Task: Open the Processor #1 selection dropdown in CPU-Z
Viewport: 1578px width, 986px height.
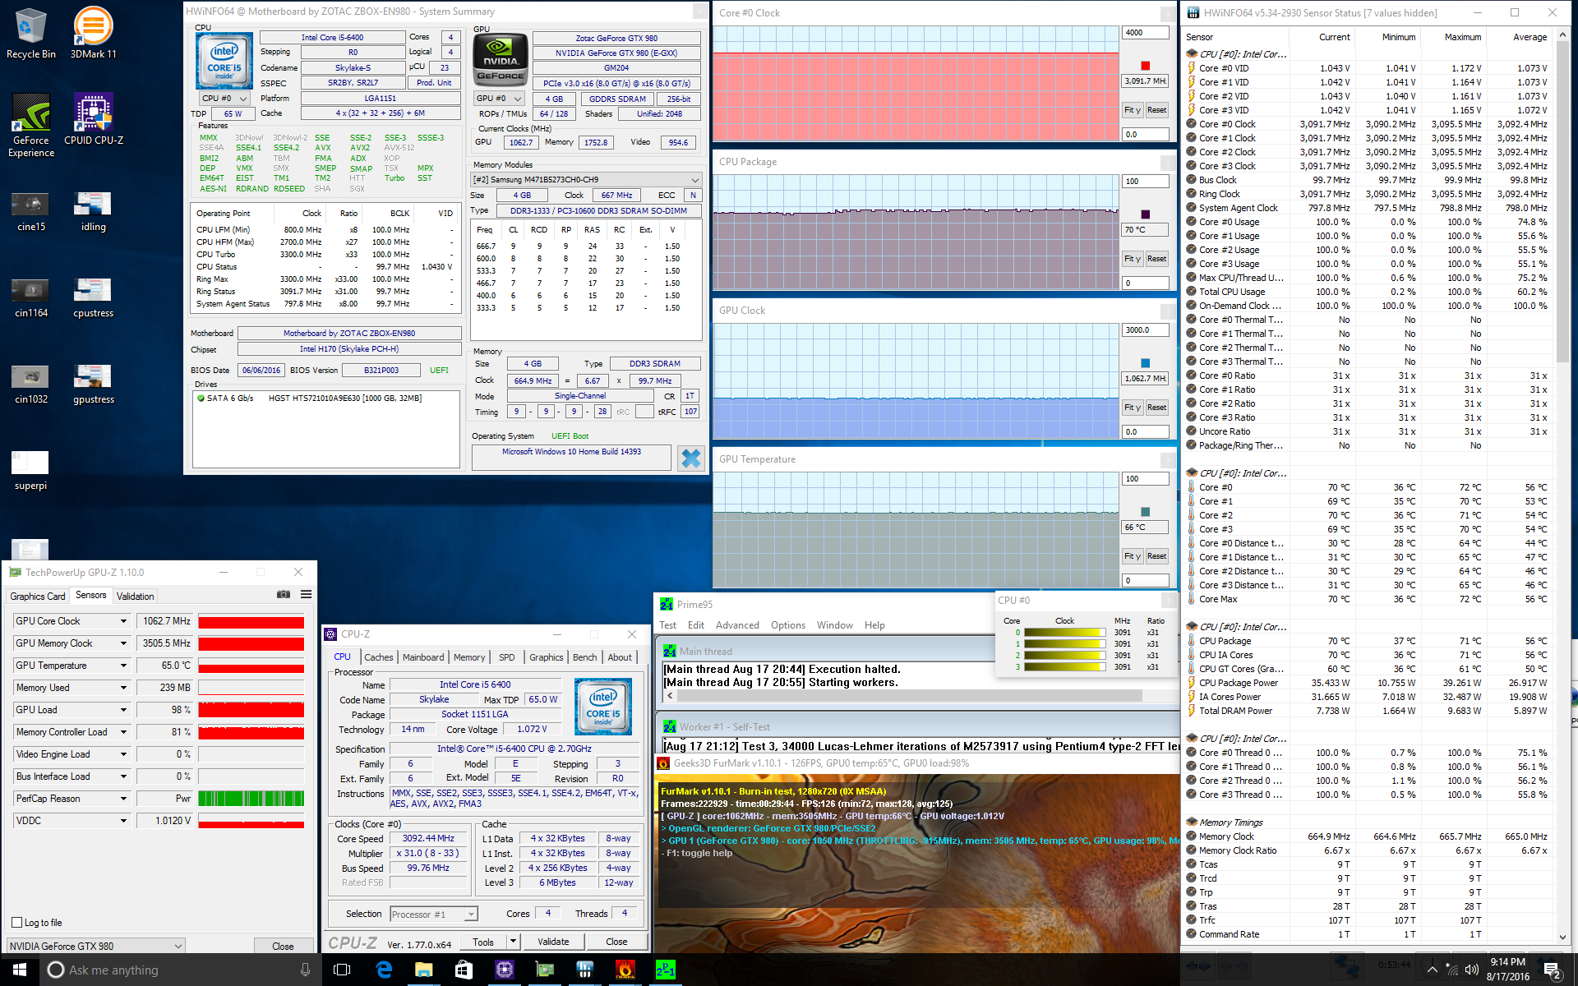Action: coord(433,914)
